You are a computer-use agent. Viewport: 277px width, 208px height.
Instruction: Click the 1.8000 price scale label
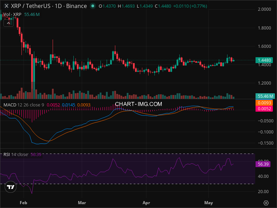click(264, 28)
